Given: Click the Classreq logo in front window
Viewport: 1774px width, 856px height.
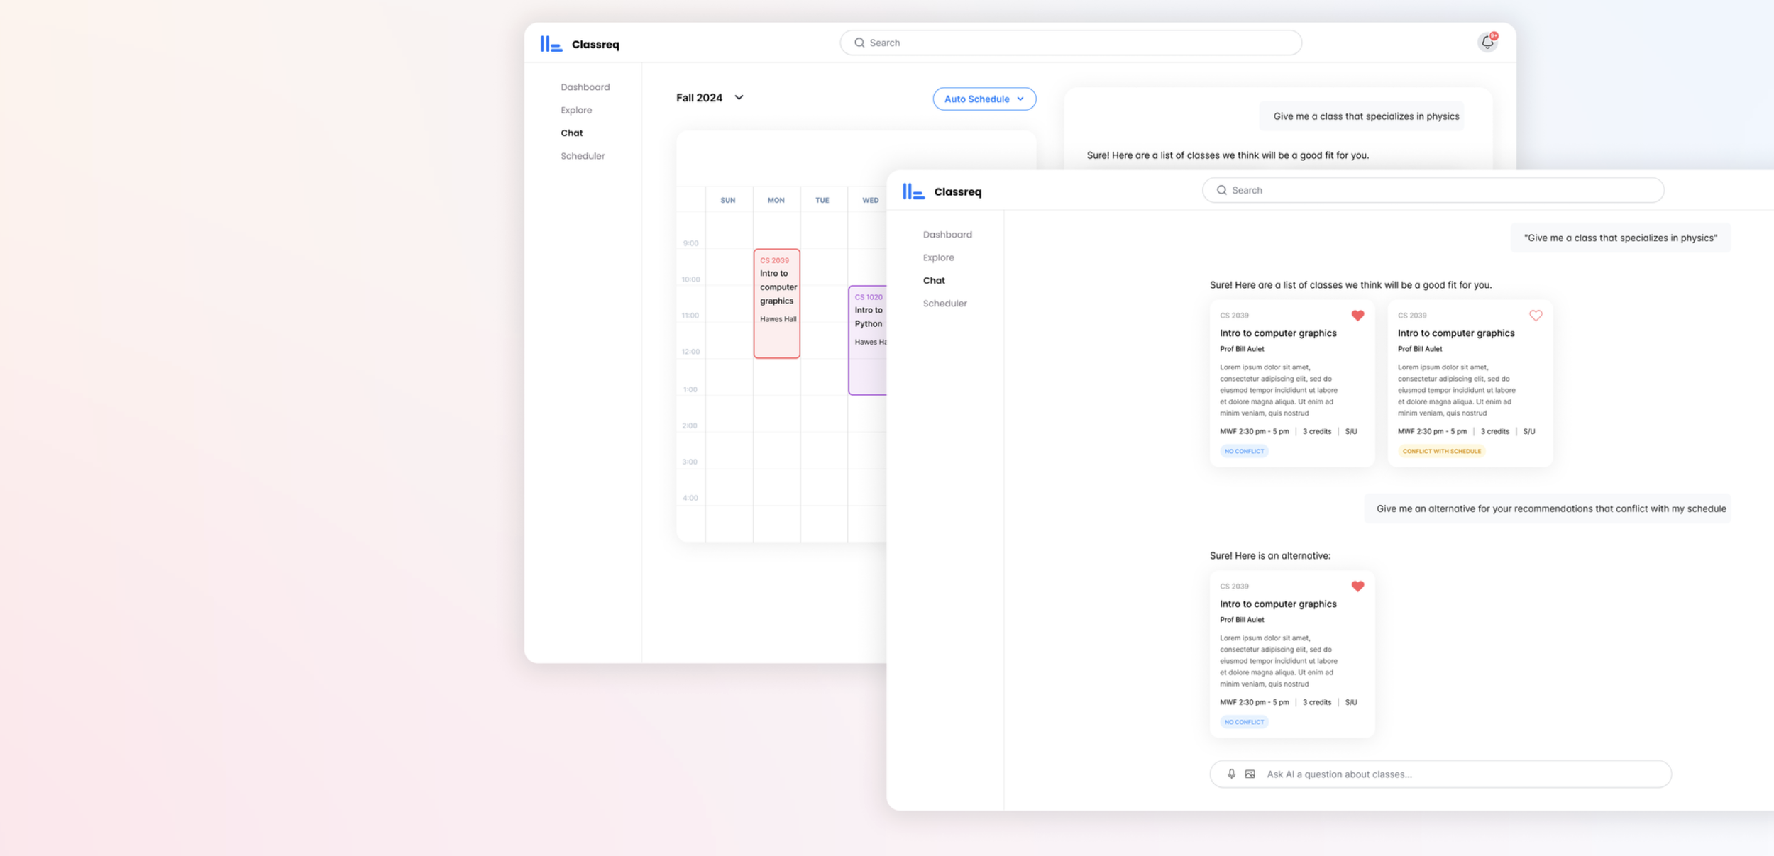Looking at the screenshot, I should pos(913,191).
